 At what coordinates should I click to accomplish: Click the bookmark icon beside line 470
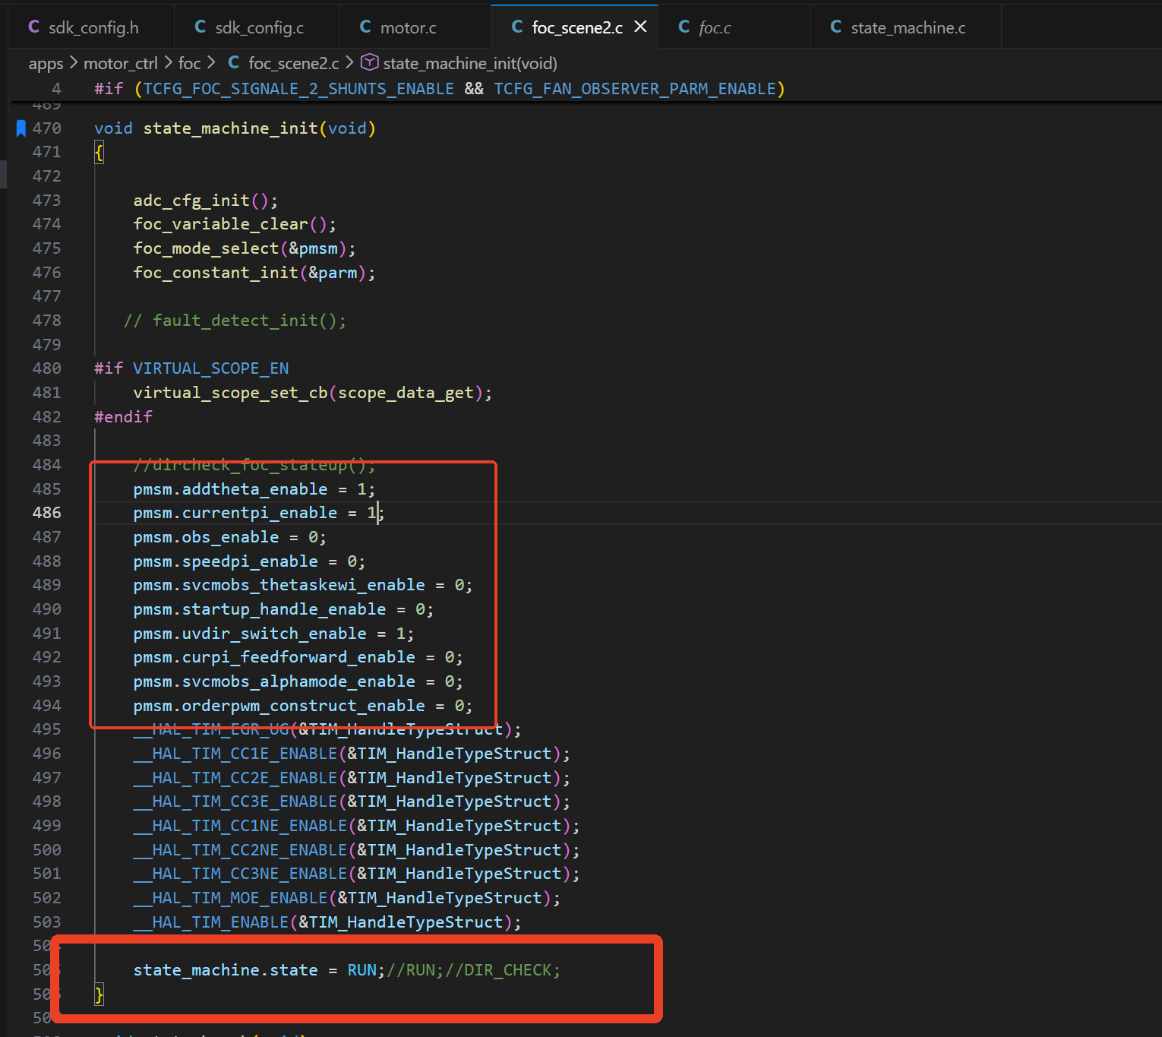click(21, 128)
